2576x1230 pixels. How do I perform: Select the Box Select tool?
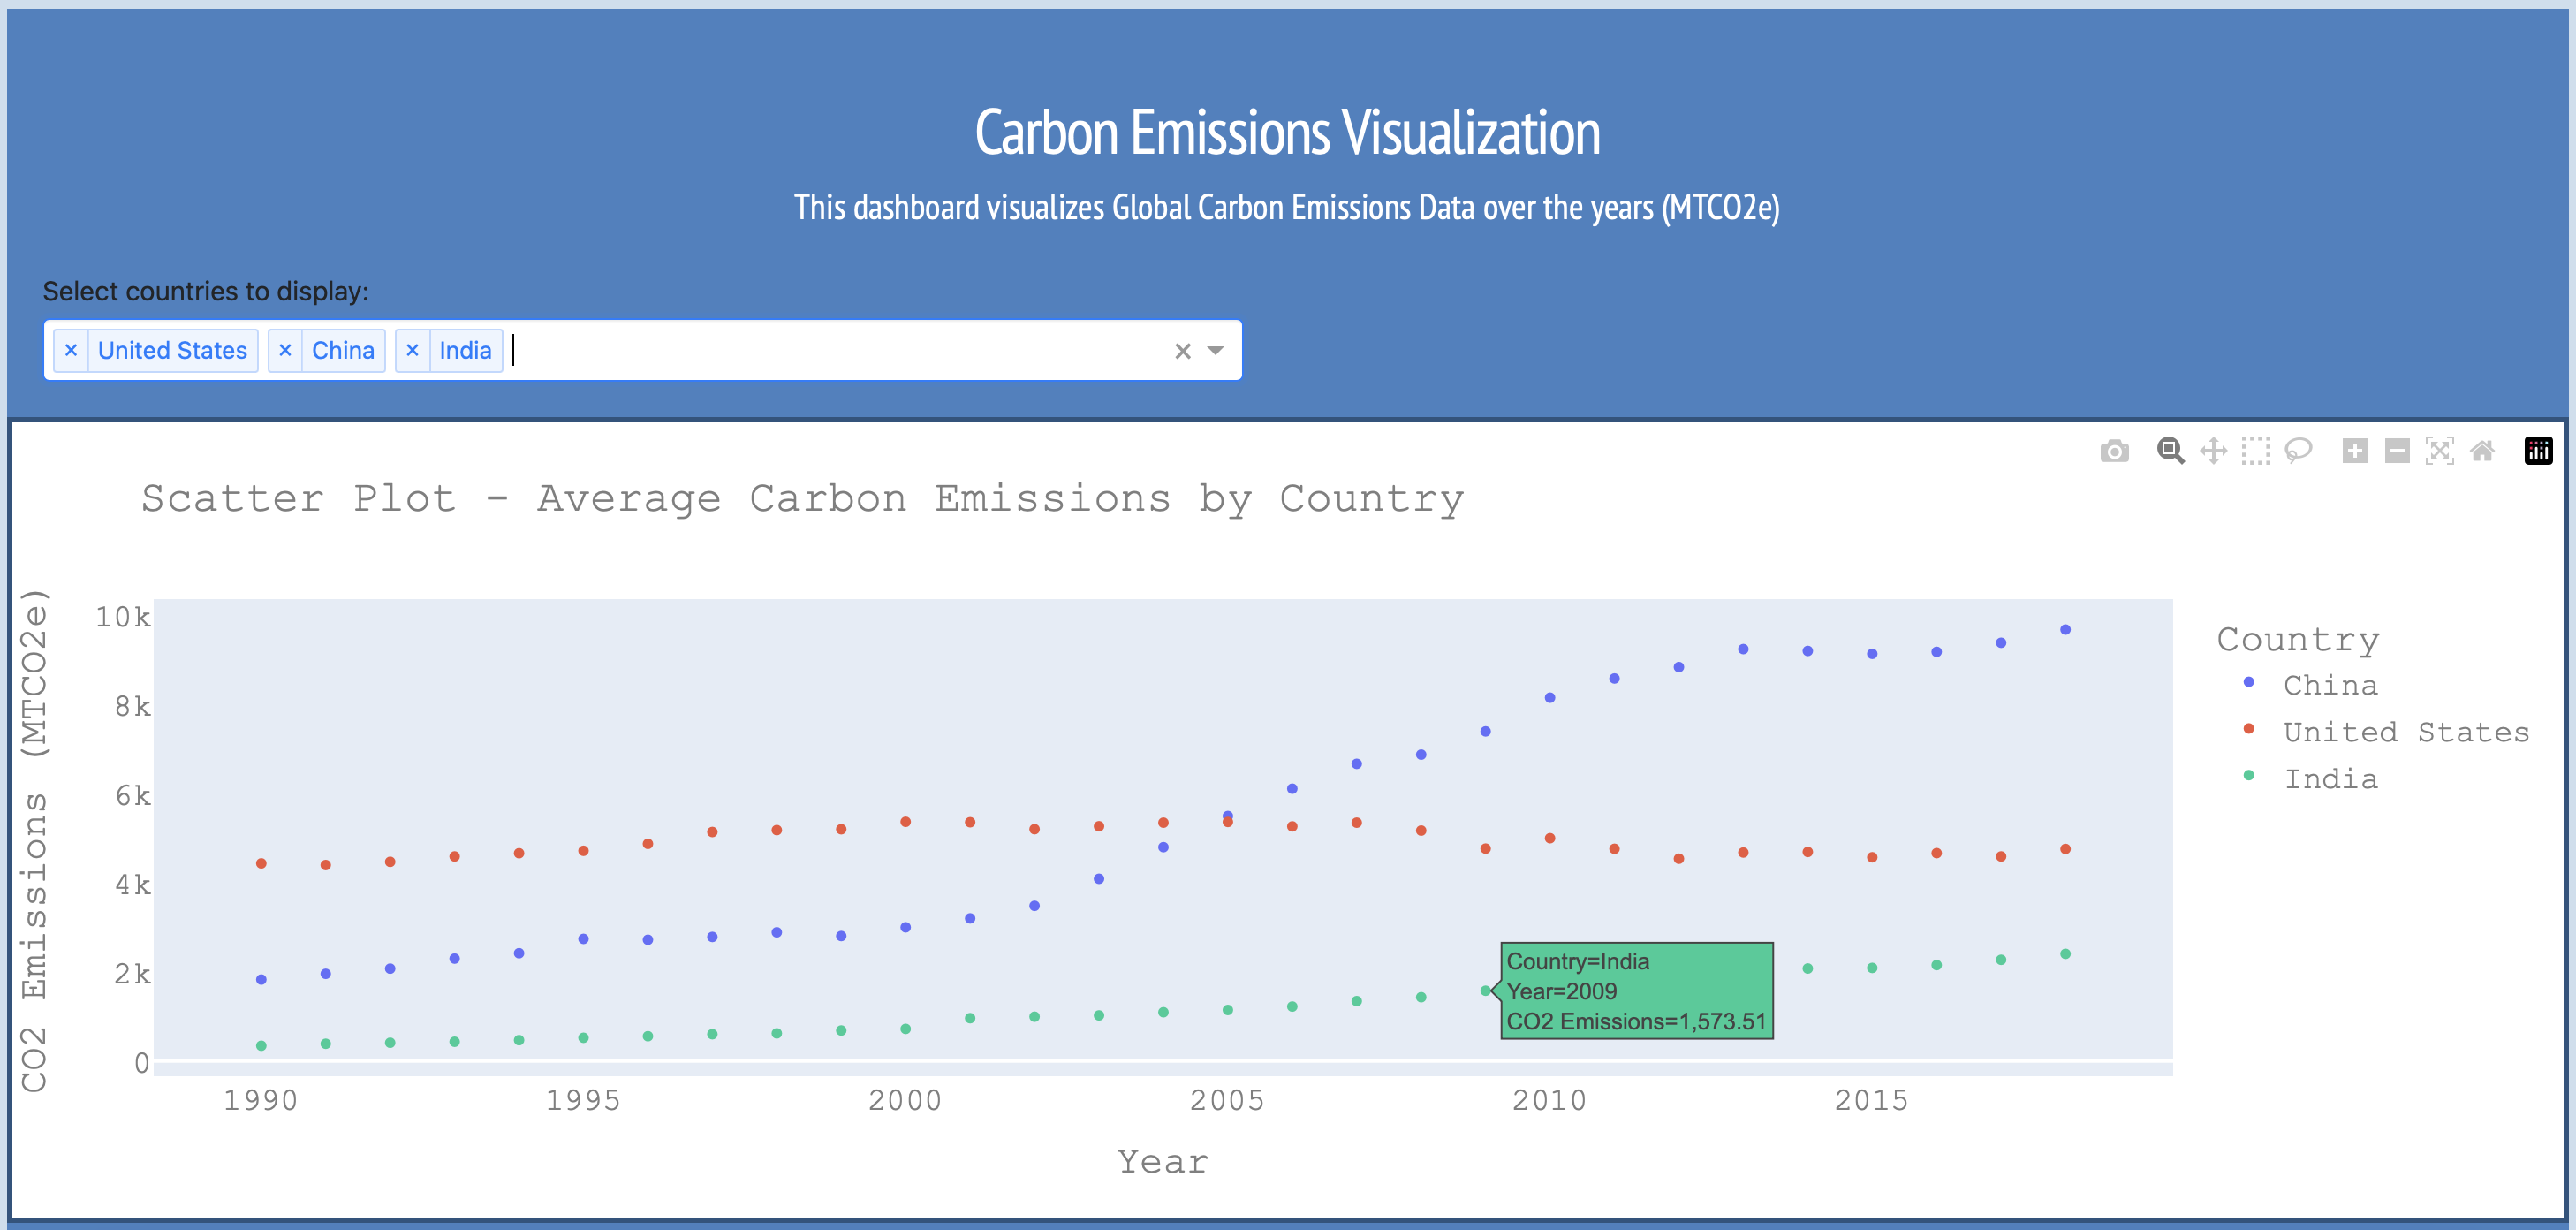click(2256, 450)
